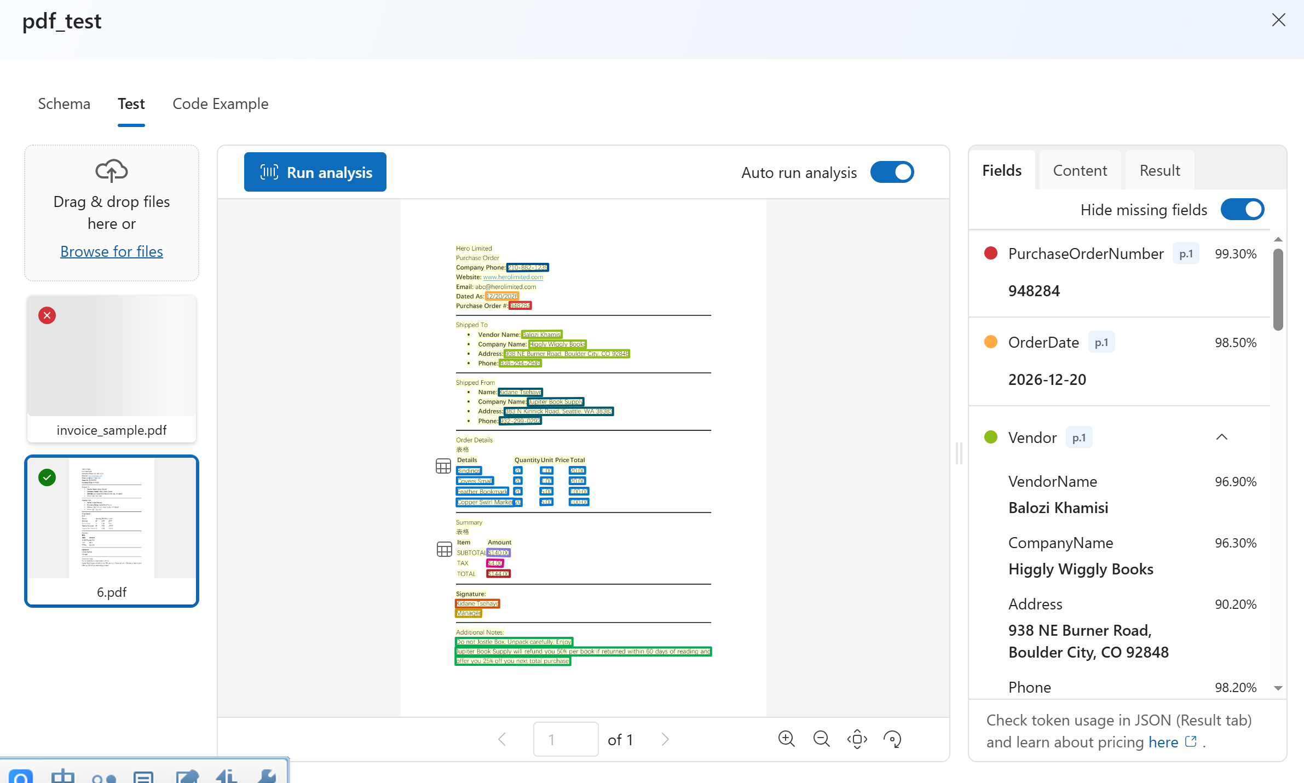
Task: Go to next page arrow
Action: (665, 739)
